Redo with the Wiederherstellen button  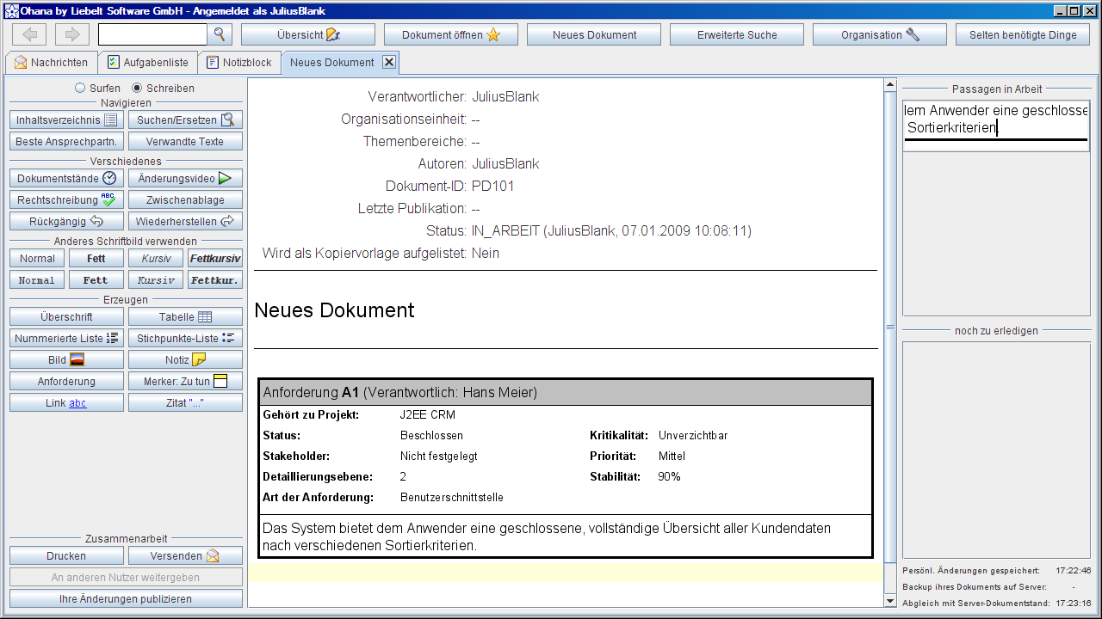[185, 221]
